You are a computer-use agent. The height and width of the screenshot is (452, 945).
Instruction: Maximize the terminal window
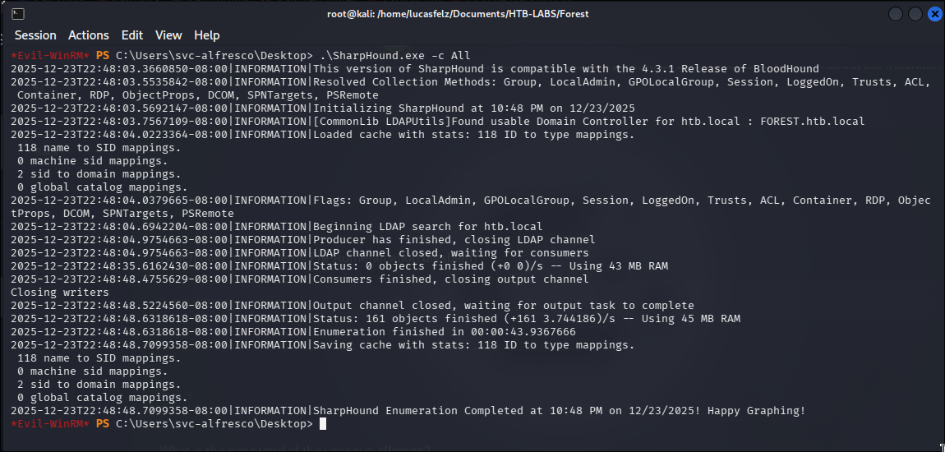(x=915, y=14)
